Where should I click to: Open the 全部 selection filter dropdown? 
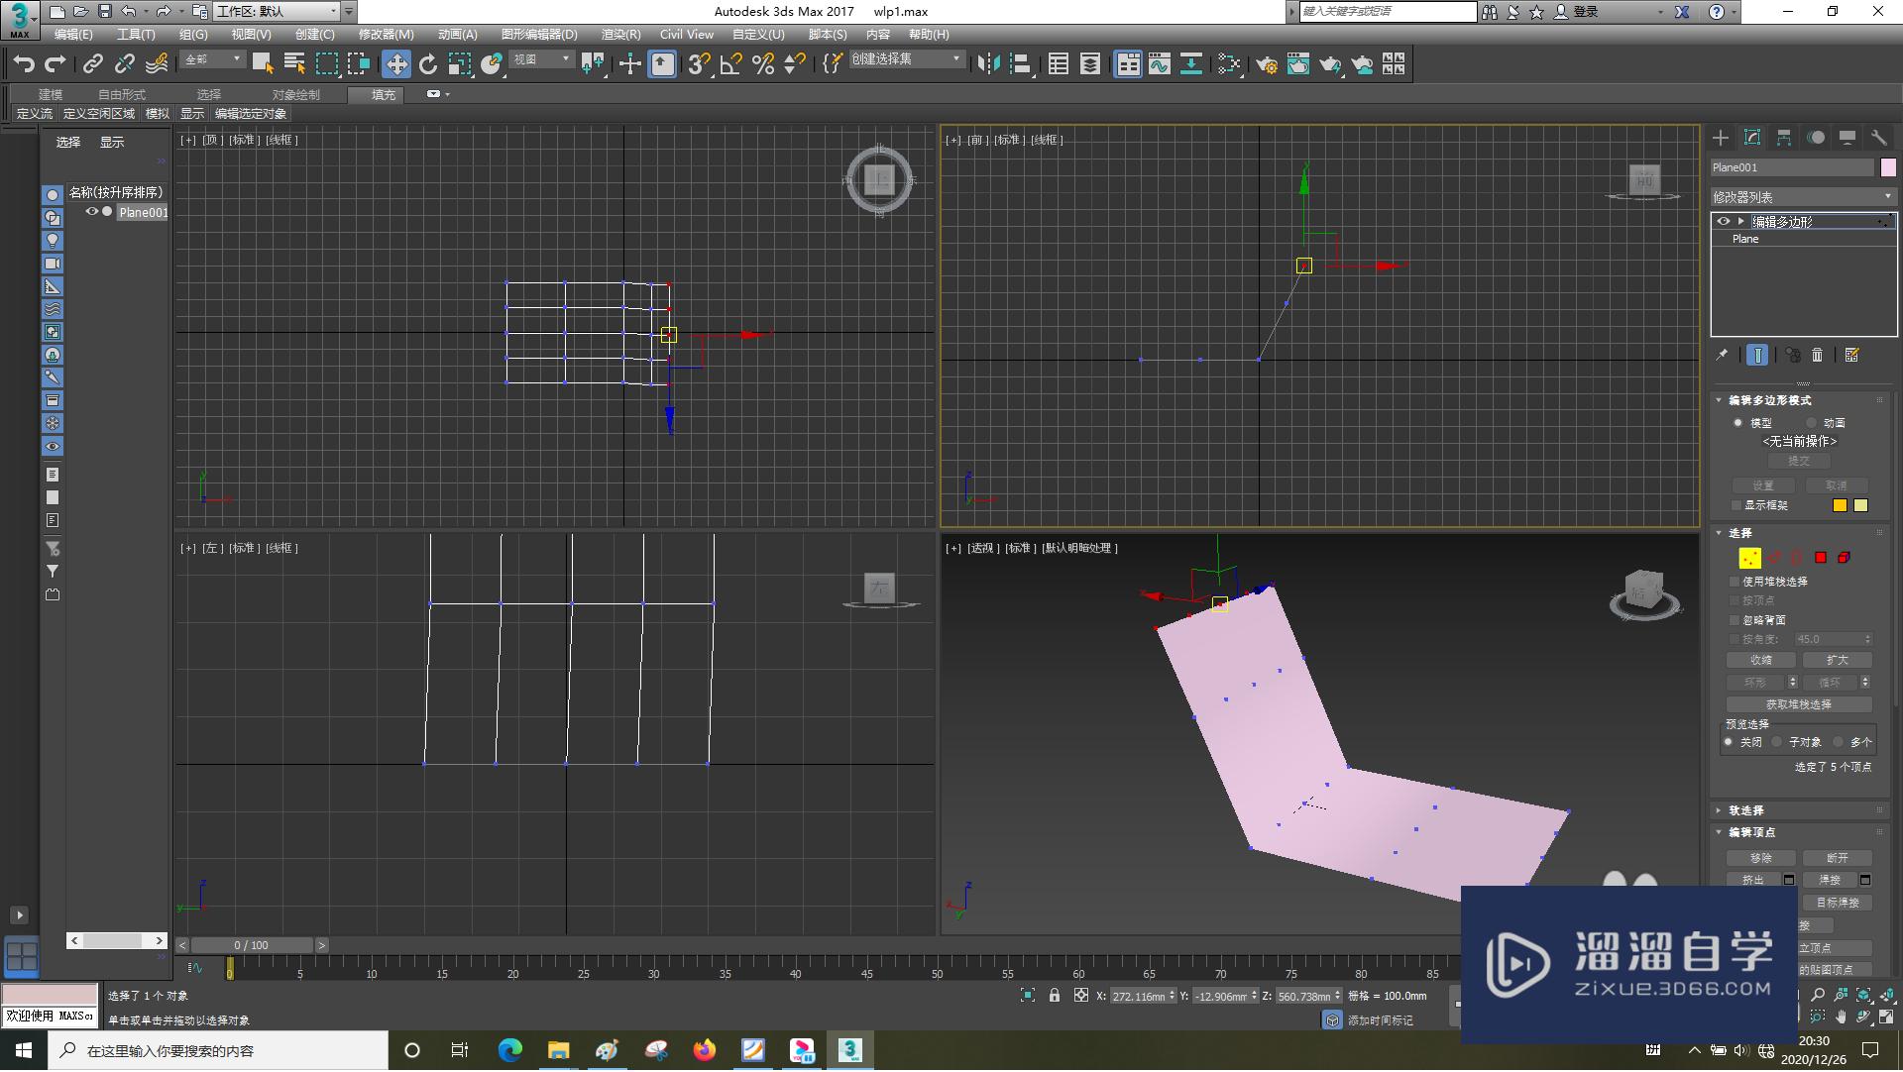click(213, 60)
